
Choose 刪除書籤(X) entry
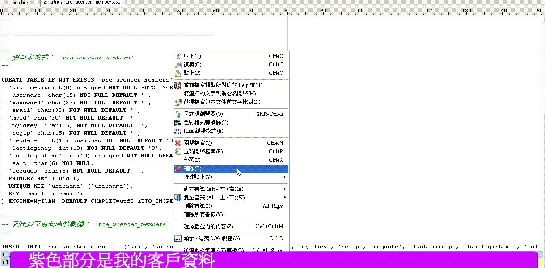(x=231, y=206)
